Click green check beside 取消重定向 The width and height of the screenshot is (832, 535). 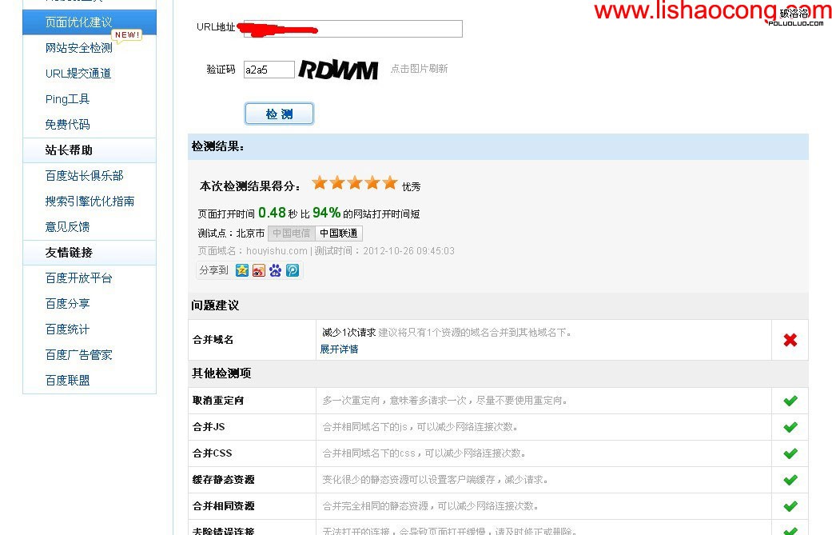(789, 400)
